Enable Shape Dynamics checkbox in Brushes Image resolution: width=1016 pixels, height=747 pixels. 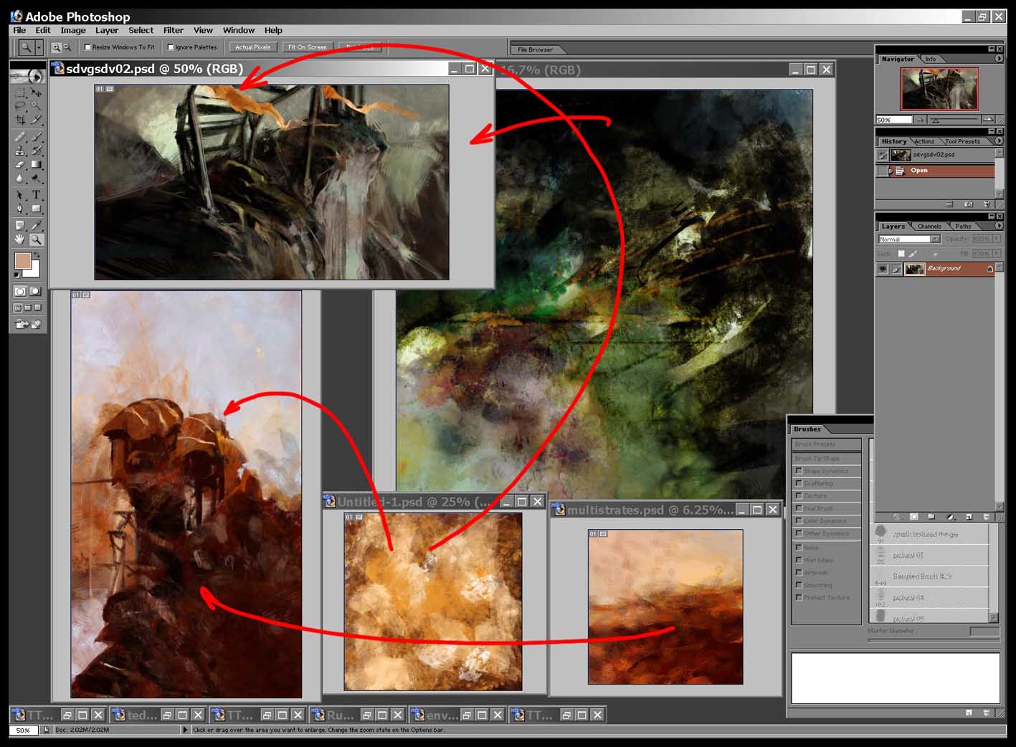(799, 471)
